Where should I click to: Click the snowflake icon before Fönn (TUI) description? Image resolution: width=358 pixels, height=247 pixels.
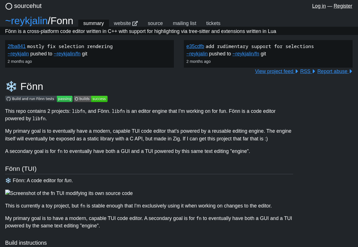(8, 180)
